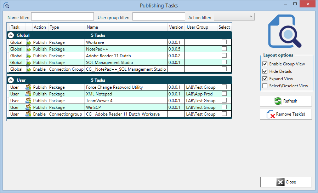
Task: Collapse the User tasks group
Action: coord(11,80)
